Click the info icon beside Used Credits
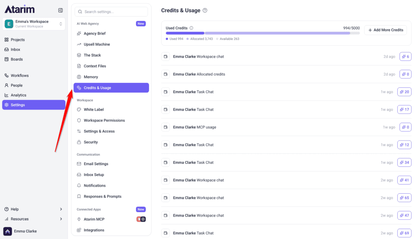 tap(191, 28)
